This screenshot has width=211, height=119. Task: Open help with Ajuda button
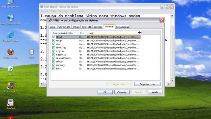point(155,92)
